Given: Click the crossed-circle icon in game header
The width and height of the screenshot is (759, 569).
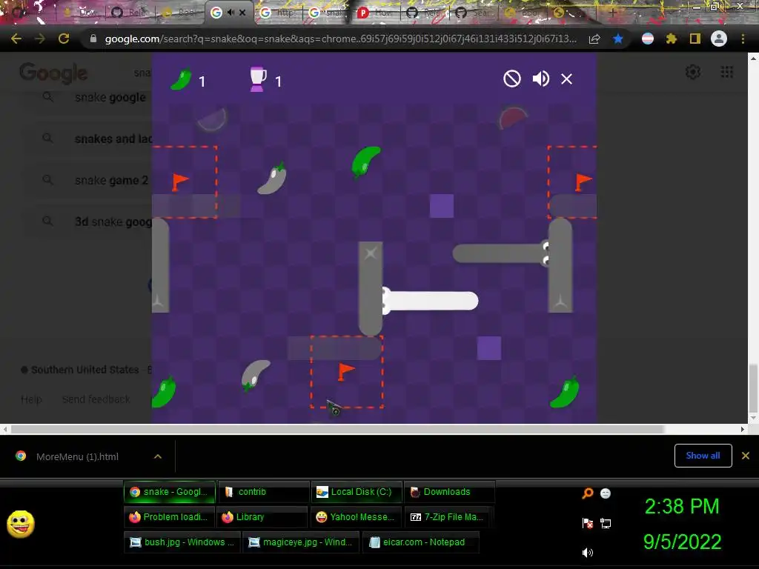Looking at the screenshot, I should 511,79.
